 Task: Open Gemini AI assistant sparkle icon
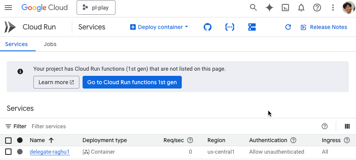[269, 8]
